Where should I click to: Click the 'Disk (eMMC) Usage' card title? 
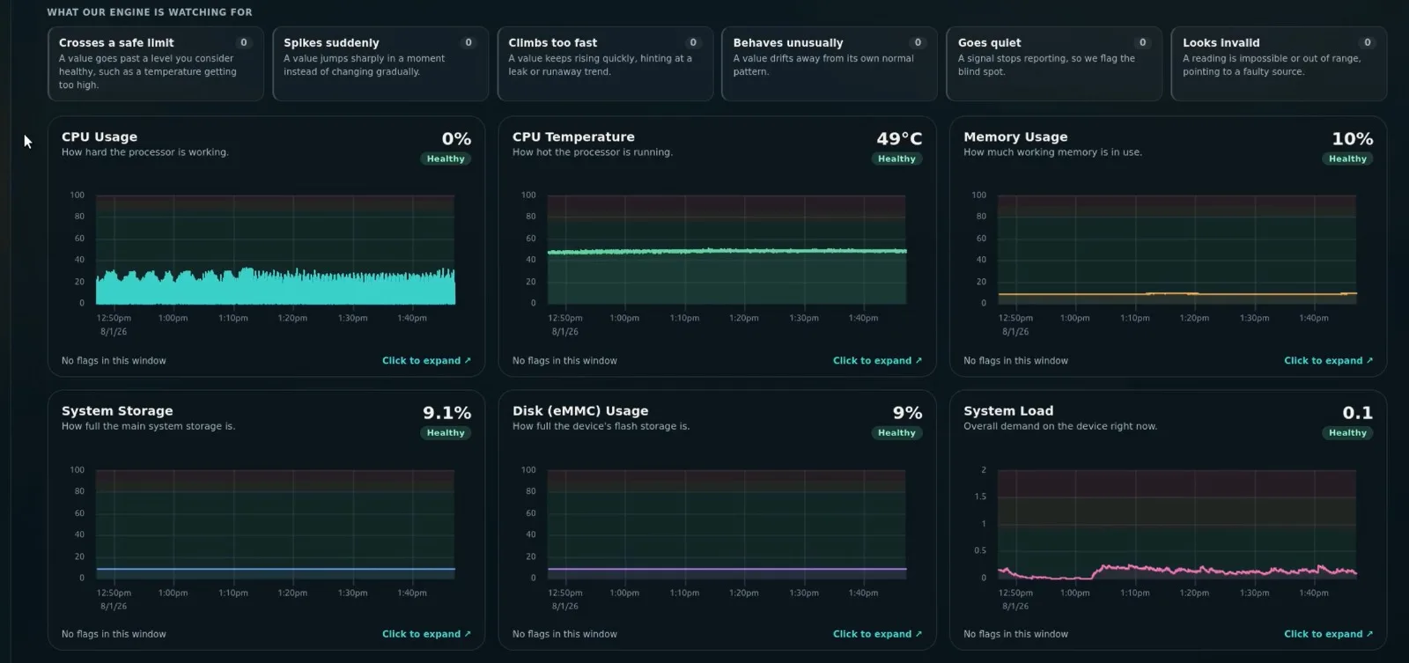pyautogui.click(x=580, y=411)
